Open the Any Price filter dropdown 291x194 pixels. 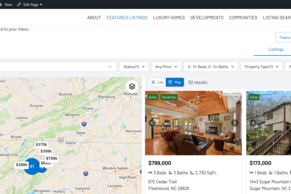166,66
